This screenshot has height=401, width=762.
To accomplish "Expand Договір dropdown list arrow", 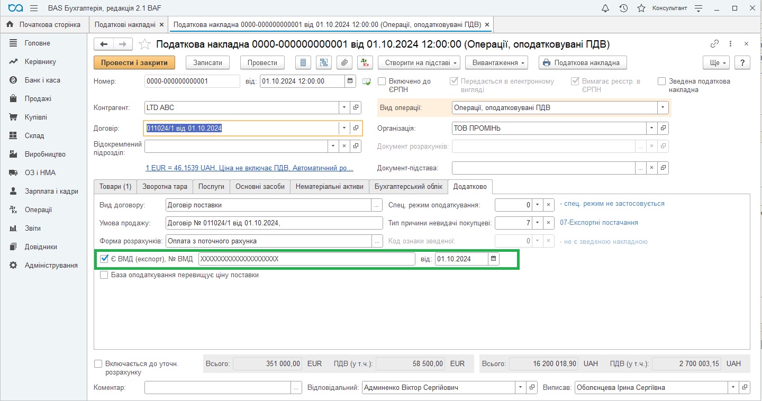I will [x=344, y=128].
